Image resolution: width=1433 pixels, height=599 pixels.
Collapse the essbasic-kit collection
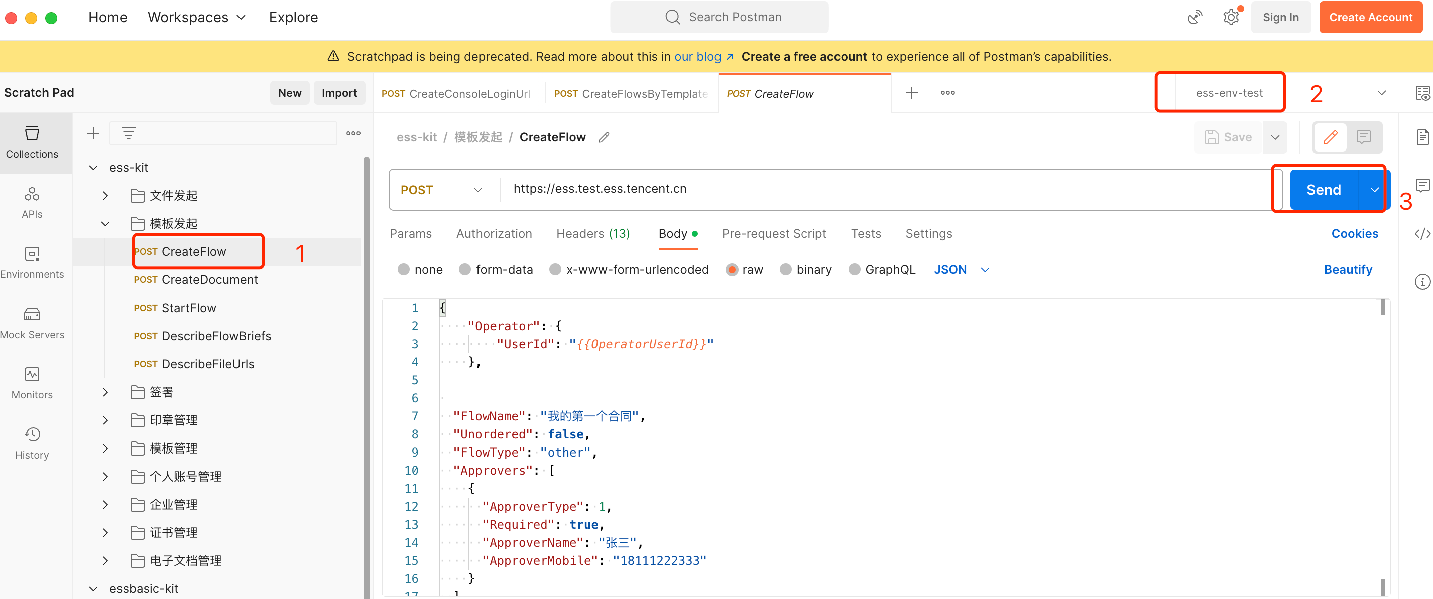tap(93, 588)
